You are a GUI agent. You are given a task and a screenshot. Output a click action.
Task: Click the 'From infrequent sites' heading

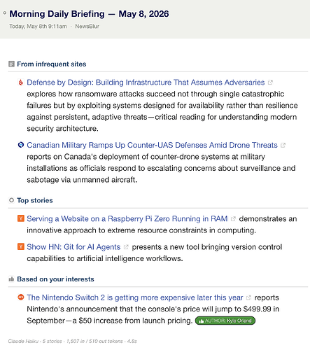(52, 64)
